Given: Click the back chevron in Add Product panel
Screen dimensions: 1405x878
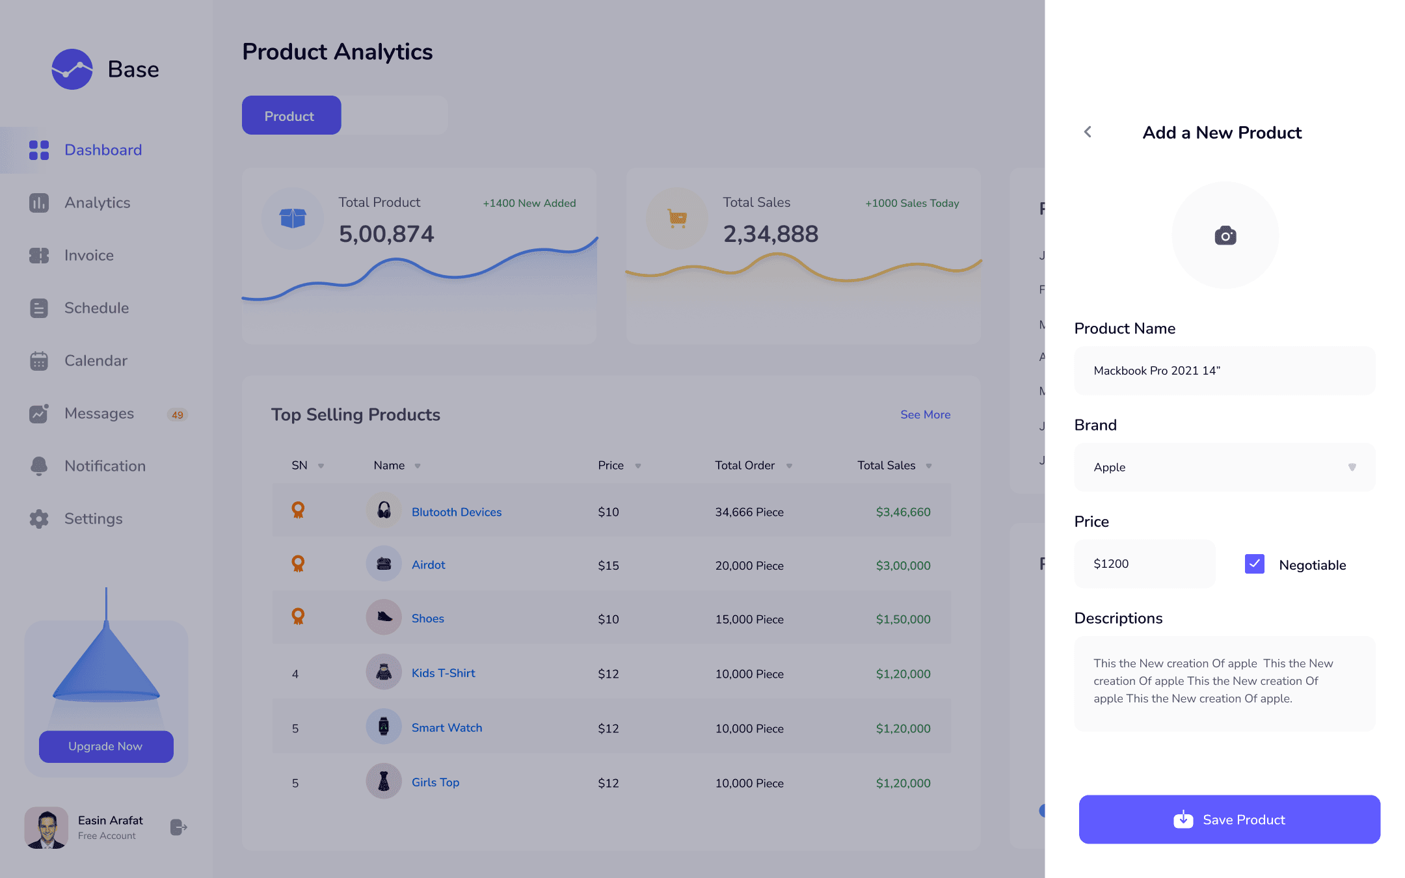Looking at the screenshot, I should (1088, 132).
